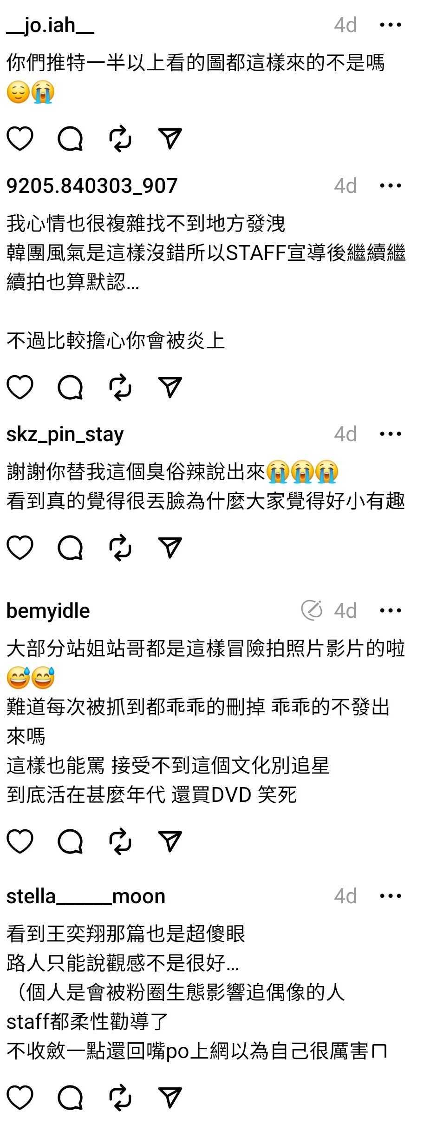Open more options menu for bemyidle's comment
This screenshot has width=424, height=1125.
pos(390,610)
